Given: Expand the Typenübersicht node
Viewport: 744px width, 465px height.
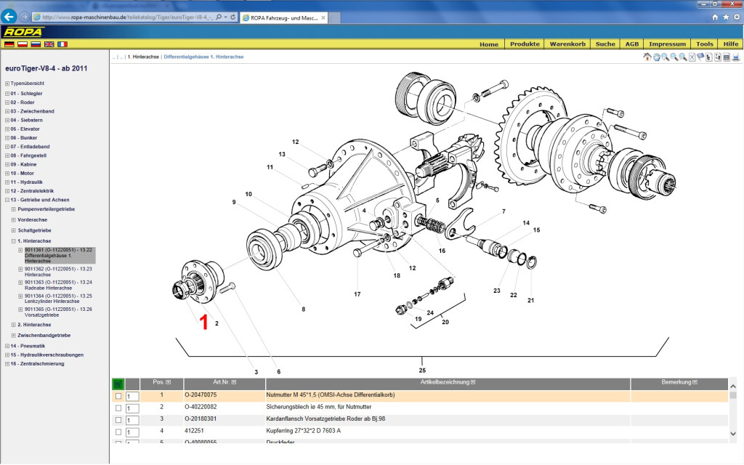Looking at the screenshot, I should click(7, 84).
